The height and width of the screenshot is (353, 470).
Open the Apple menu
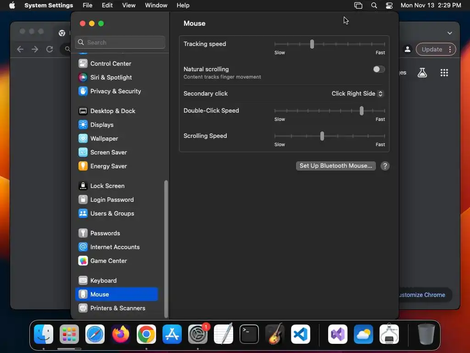[x=12, y=6]
